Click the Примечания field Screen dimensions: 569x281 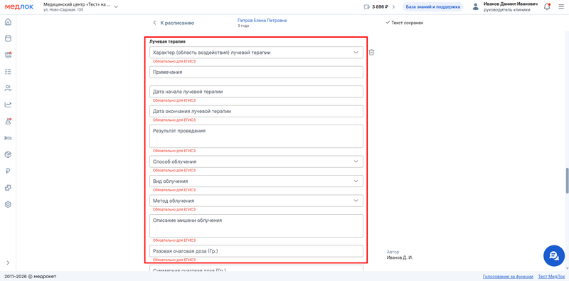[256, 72]
